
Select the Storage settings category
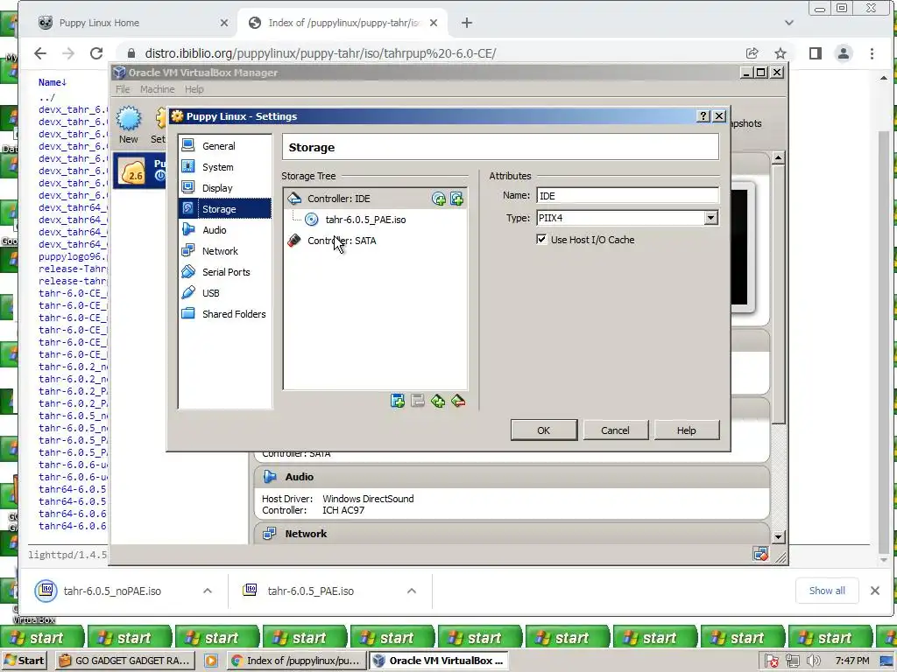click(x=225, y=209)
